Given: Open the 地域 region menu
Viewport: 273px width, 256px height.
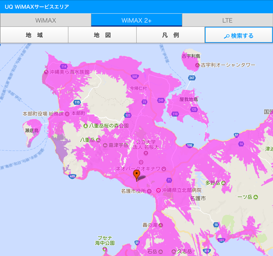Looking at the screenshot, I should tap(34, 35).
